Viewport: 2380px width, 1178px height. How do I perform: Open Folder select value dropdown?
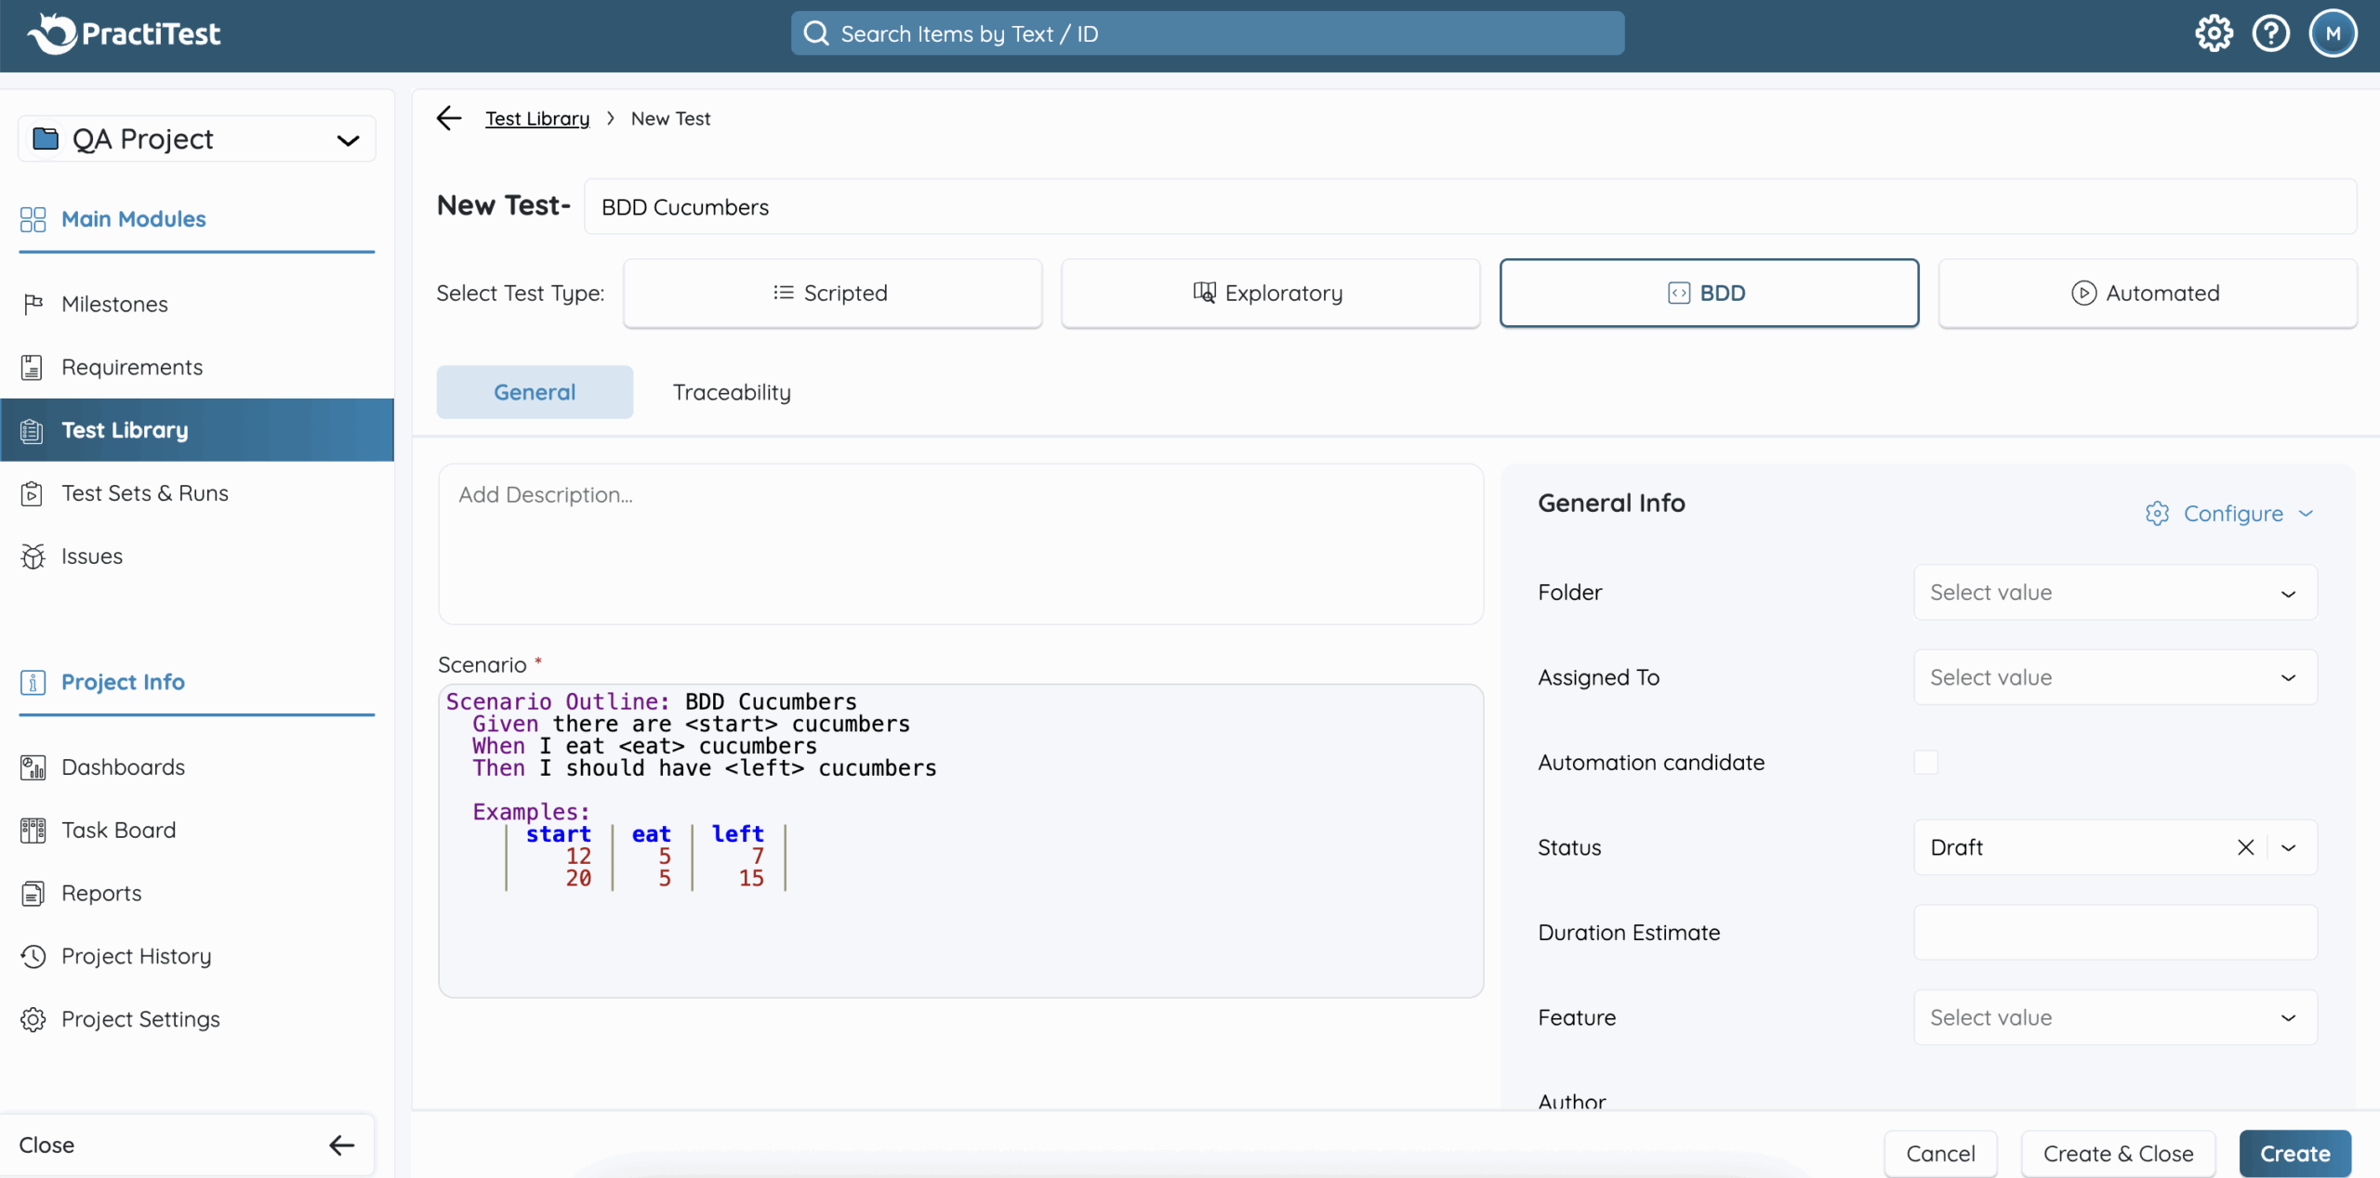(x=2114, y=592)
